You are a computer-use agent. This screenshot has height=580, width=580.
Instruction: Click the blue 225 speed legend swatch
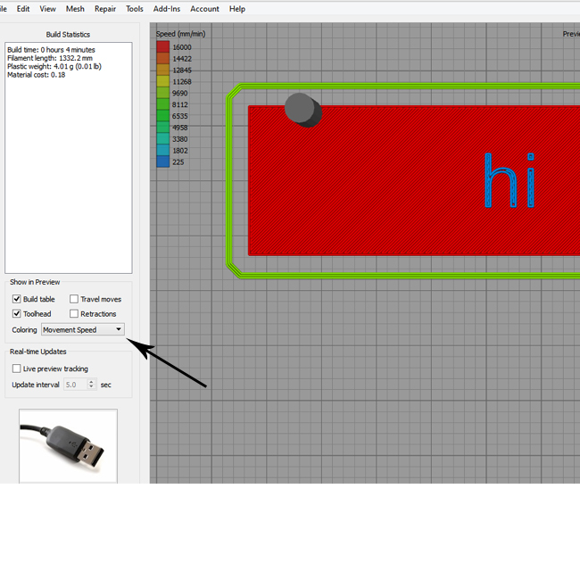tap(162, 162)
